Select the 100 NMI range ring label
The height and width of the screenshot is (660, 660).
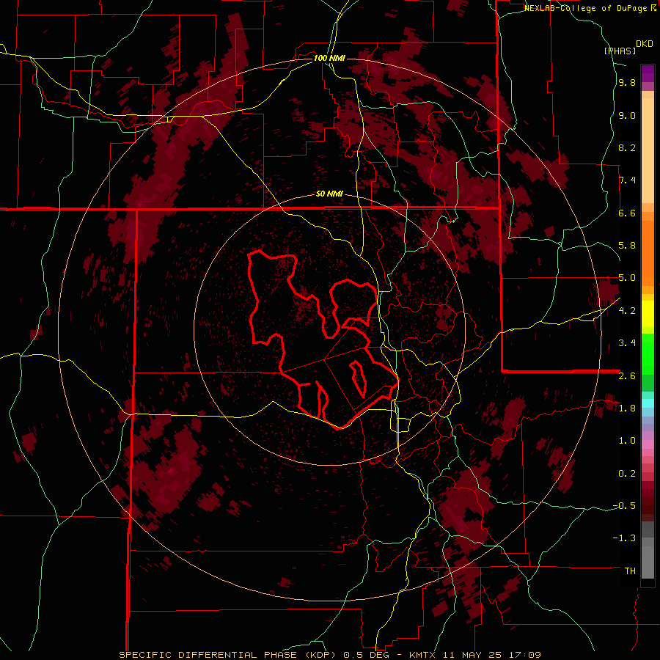(x=329, y=58)
